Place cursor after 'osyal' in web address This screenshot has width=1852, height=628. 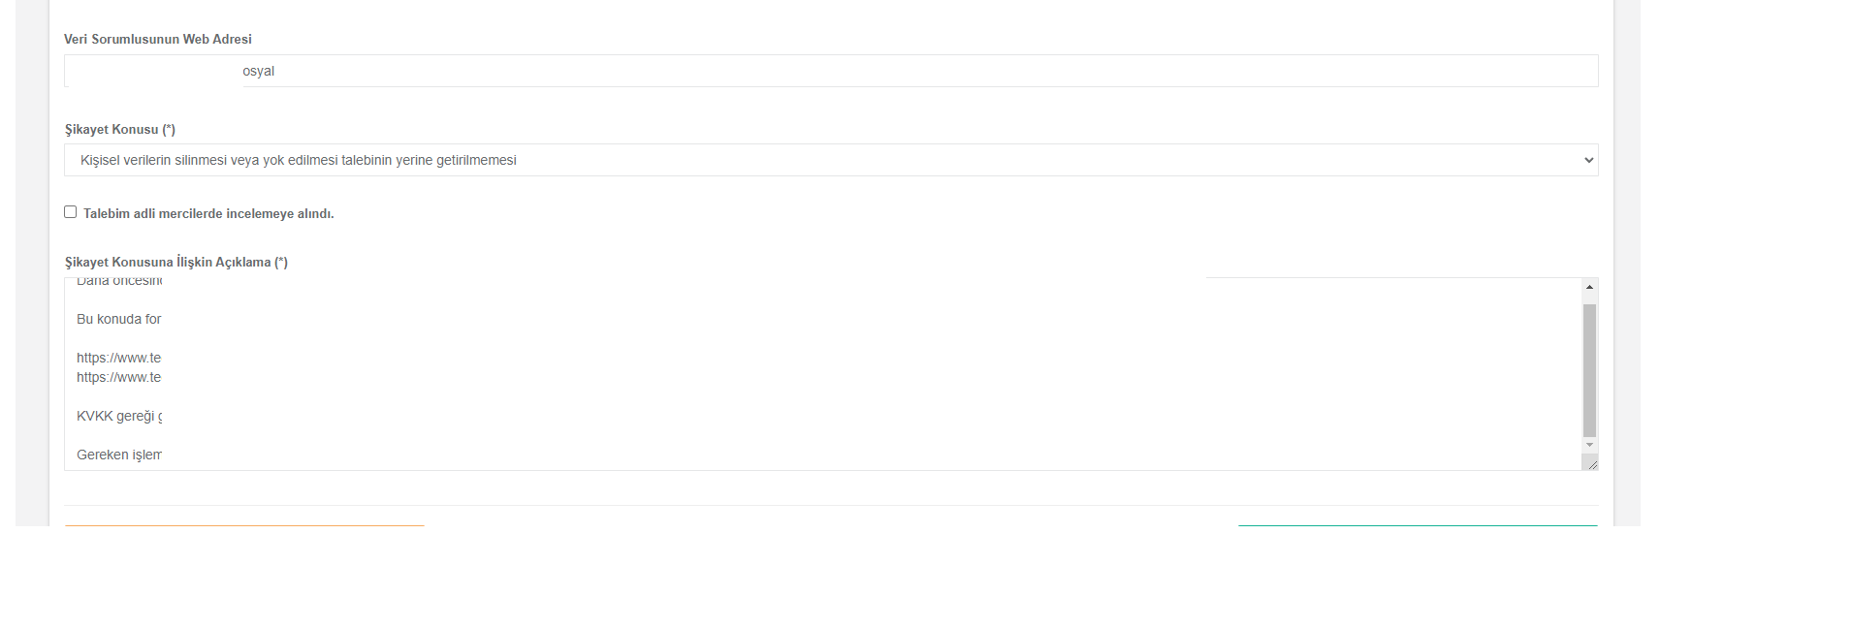coord(276,71)
